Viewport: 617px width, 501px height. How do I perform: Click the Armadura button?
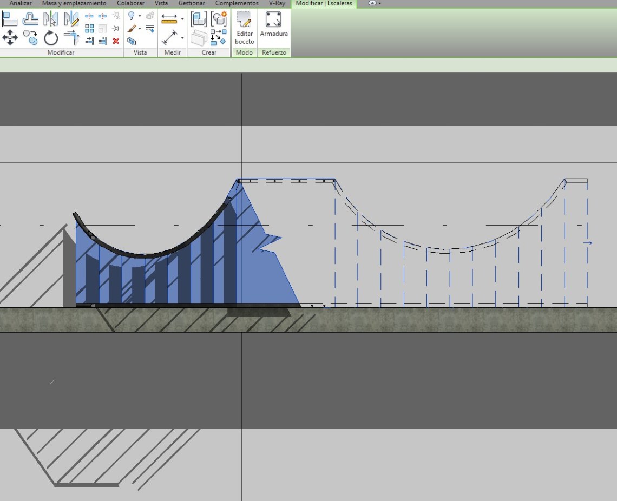point(274,25)
